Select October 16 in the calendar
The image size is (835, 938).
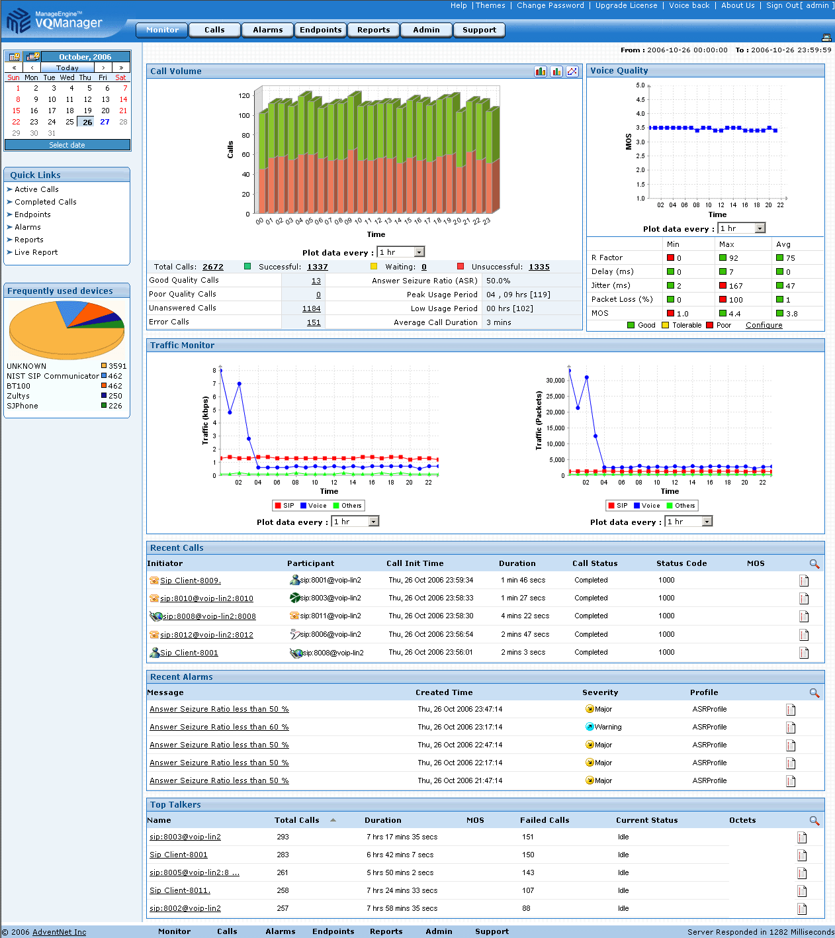point(34,111)
